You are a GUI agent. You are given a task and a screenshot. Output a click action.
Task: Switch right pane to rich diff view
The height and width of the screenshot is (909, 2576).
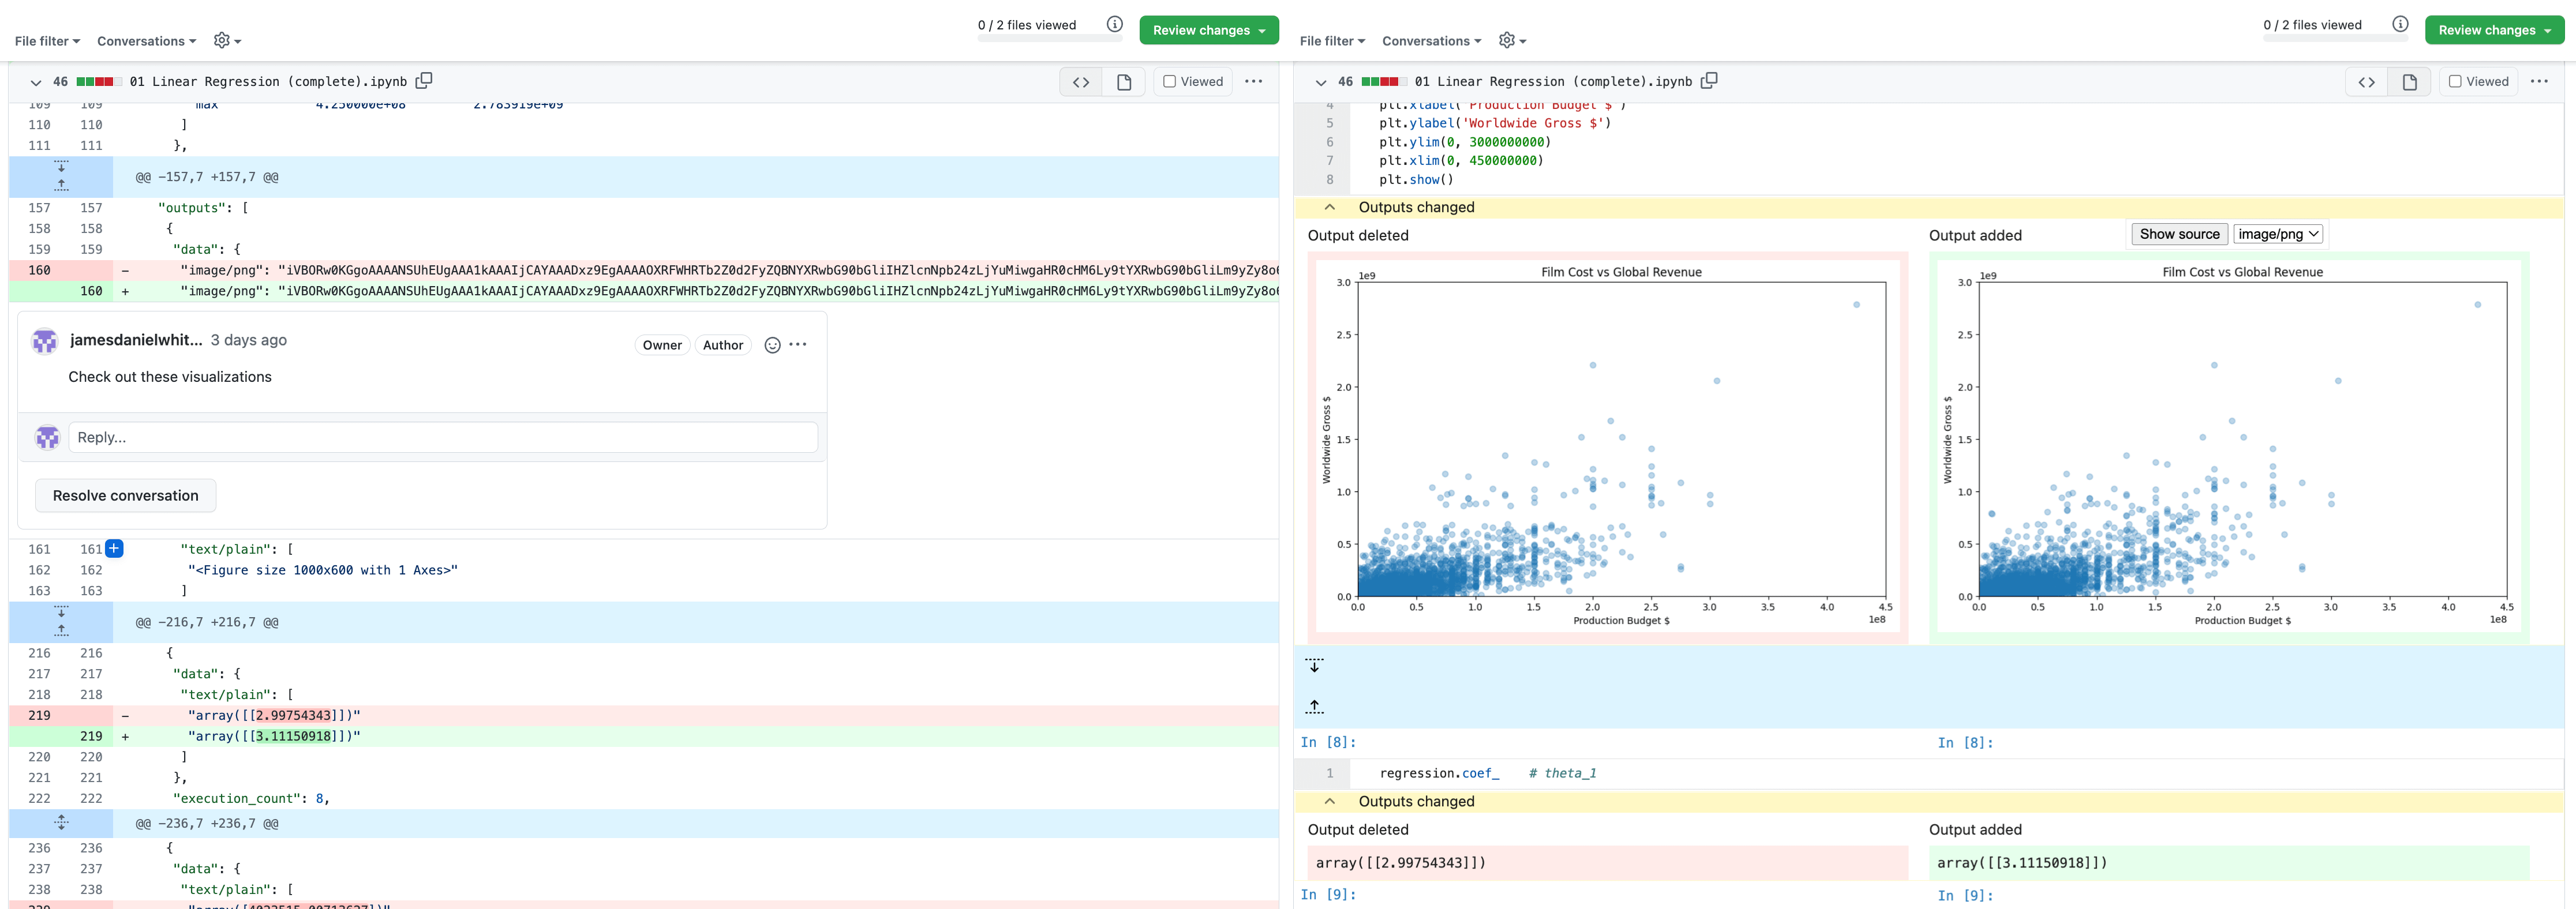click(2409, 82)
